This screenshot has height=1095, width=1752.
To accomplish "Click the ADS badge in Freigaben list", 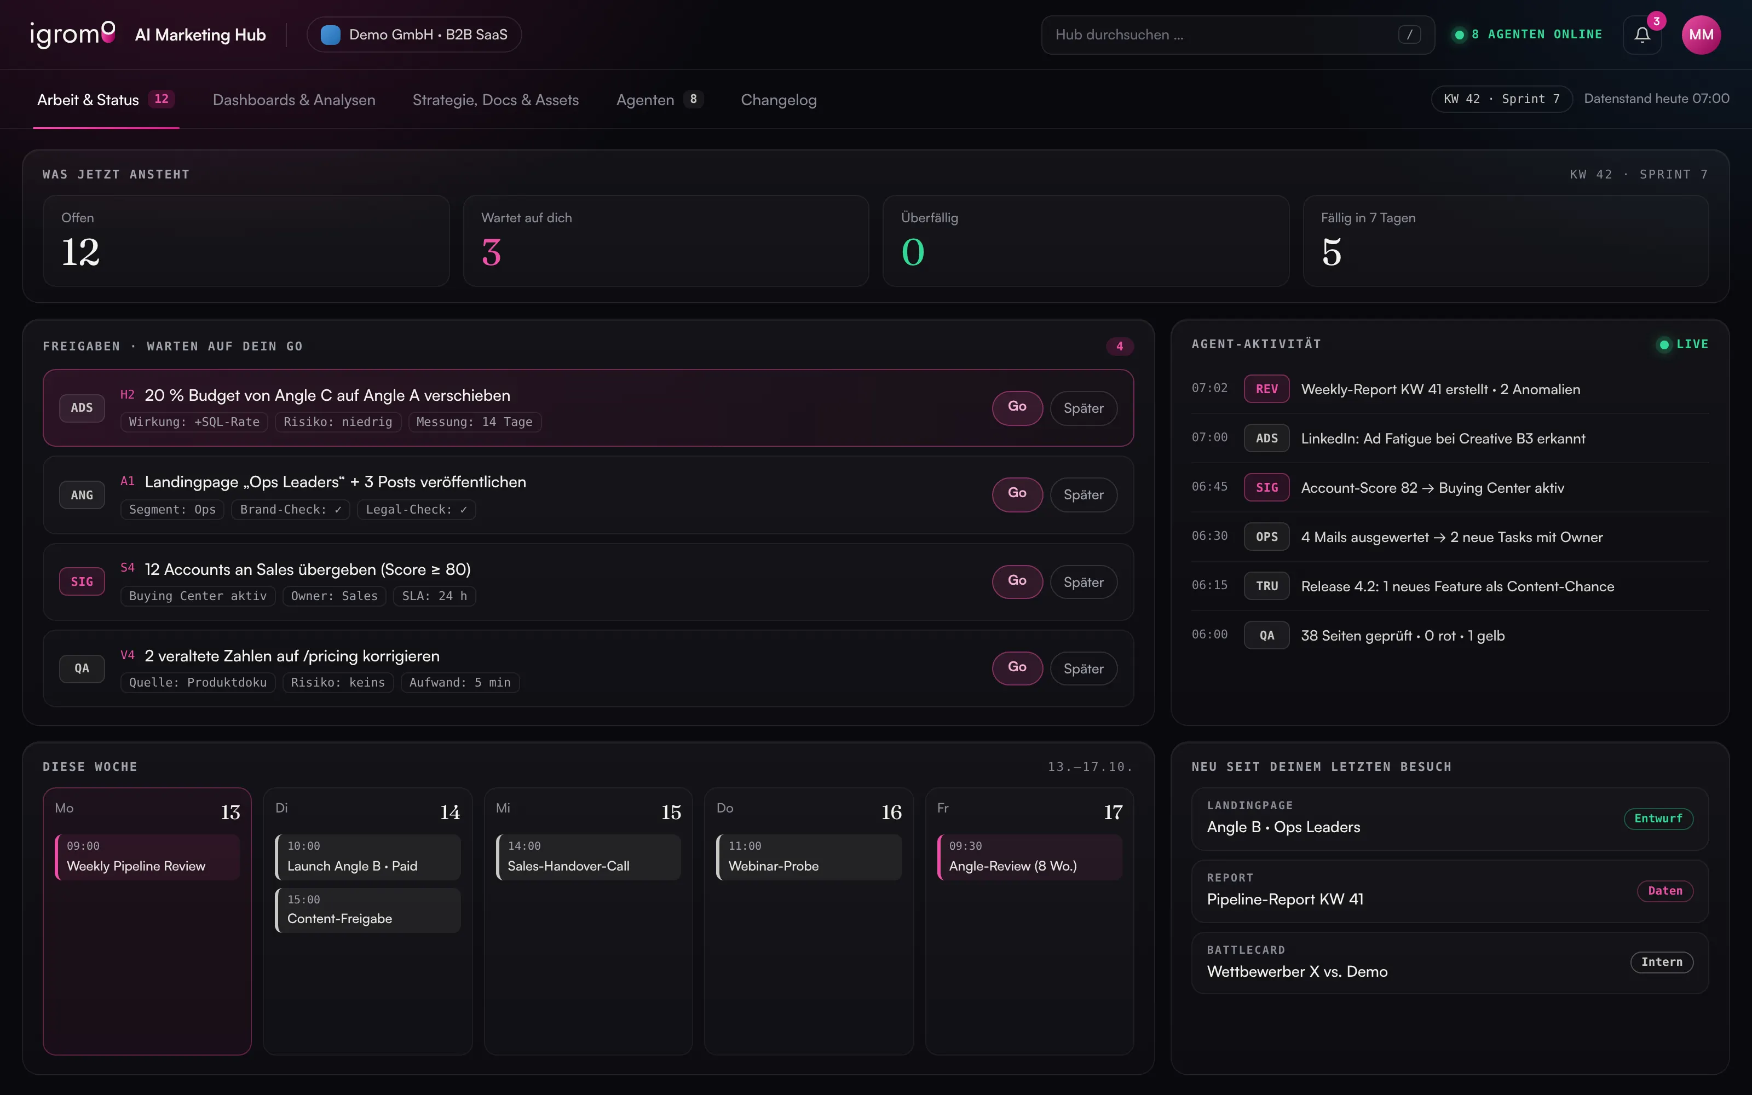I will click(x=82, y=408).
